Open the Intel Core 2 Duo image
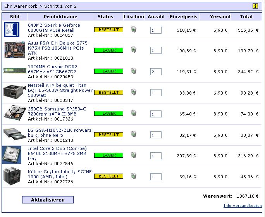This screenshot has height=217, width=265. 12,155
